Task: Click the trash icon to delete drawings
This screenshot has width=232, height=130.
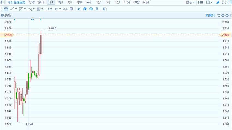Action: [x=97, y=9]
